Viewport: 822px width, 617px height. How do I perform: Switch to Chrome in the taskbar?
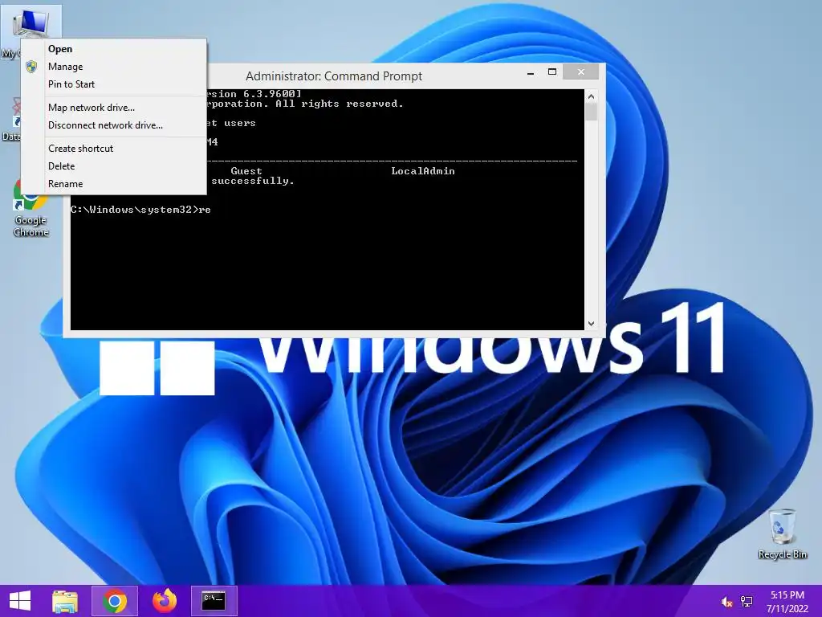115,601
